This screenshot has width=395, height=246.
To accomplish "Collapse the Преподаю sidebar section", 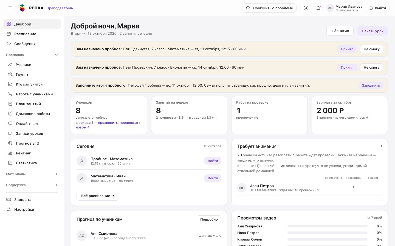I will tap(32, 55).
